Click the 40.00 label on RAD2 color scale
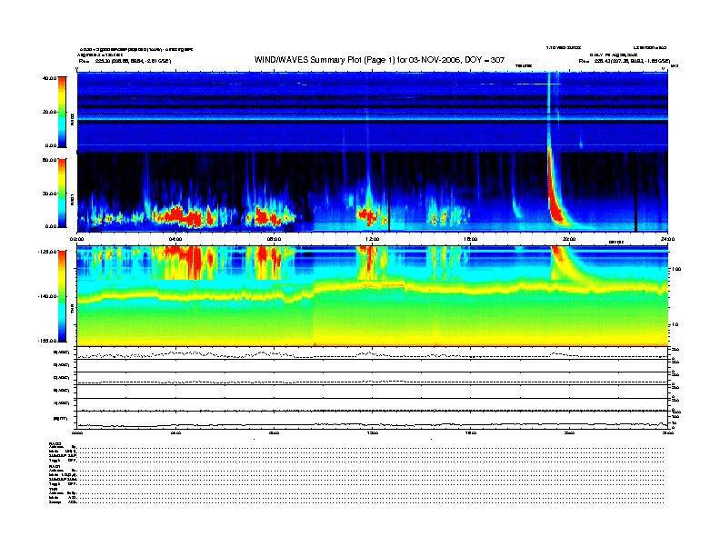The height and width of the screenshot is (556, 720). (49, 78)
